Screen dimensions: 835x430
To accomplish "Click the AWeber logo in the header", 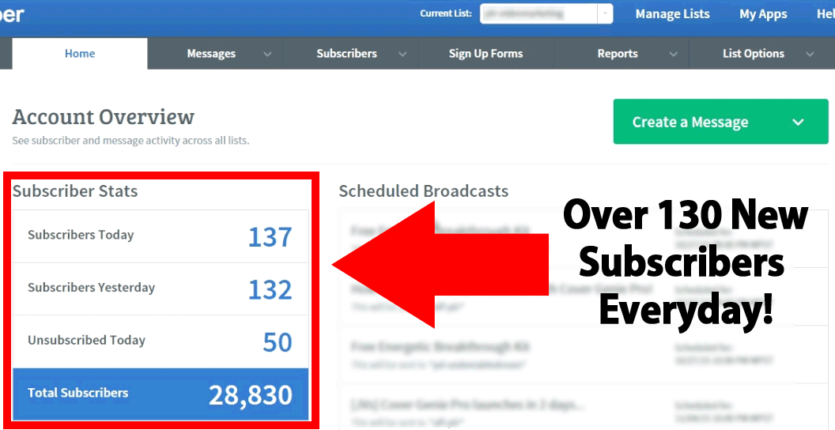I will click(x=12, y=14).
